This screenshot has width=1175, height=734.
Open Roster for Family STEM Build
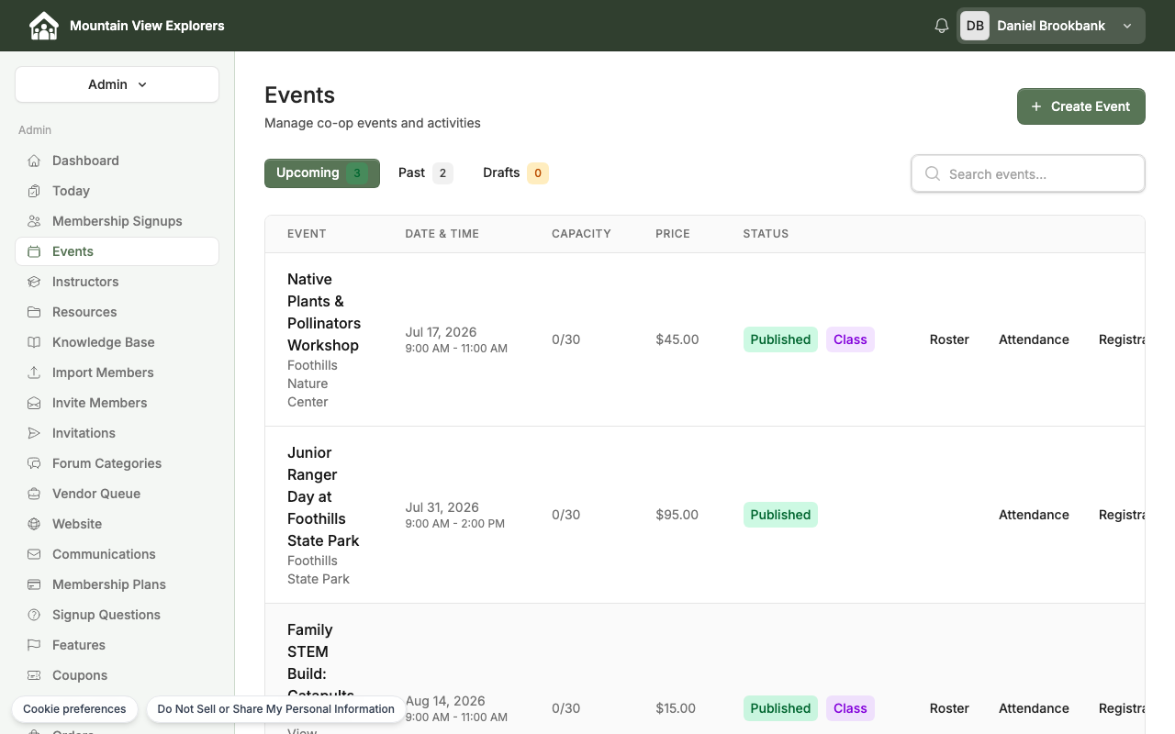[949, 708]
